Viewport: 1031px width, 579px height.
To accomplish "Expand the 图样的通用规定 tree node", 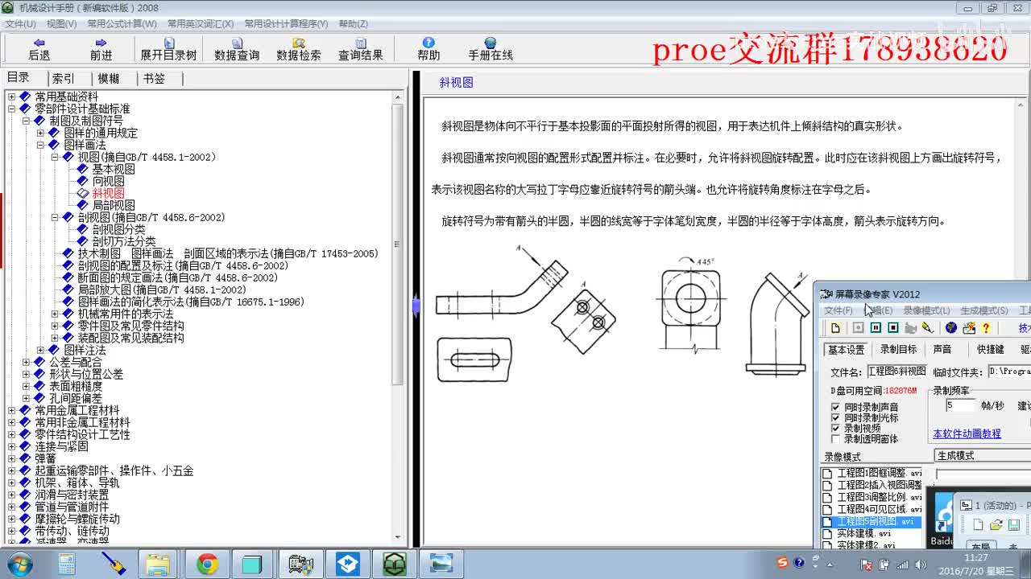I will tap(40, 133).
